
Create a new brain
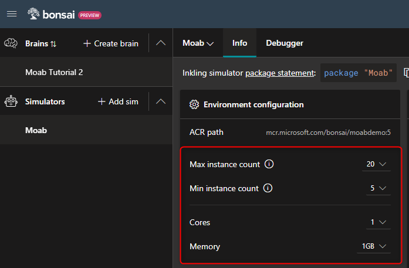[x=111, y=43]
